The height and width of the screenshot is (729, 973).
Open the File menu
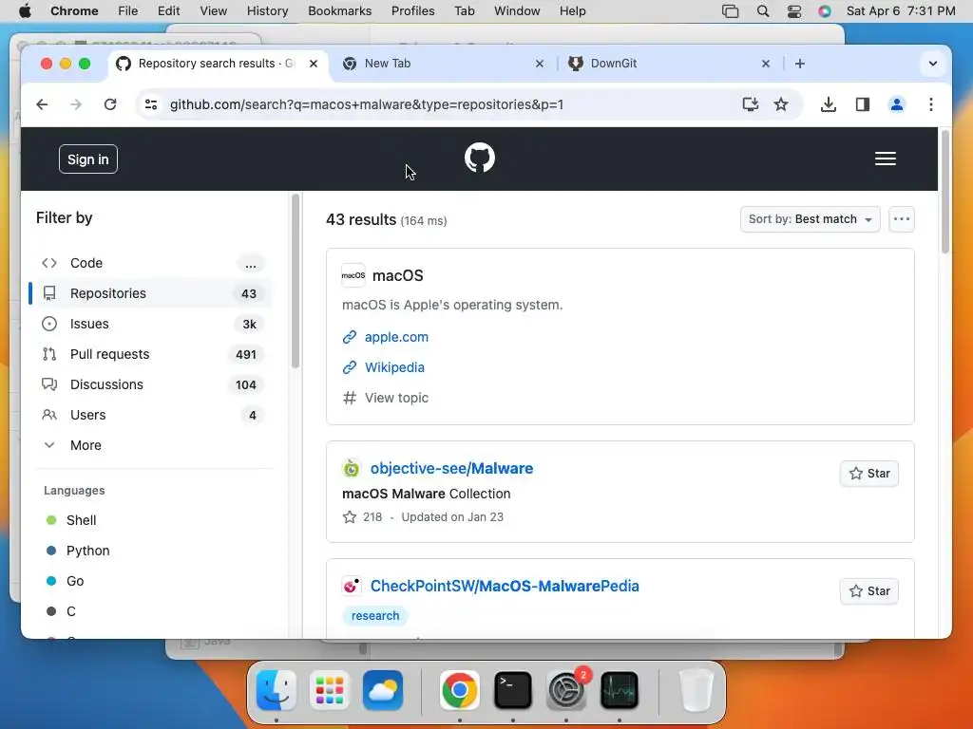(x=128, y=11)
